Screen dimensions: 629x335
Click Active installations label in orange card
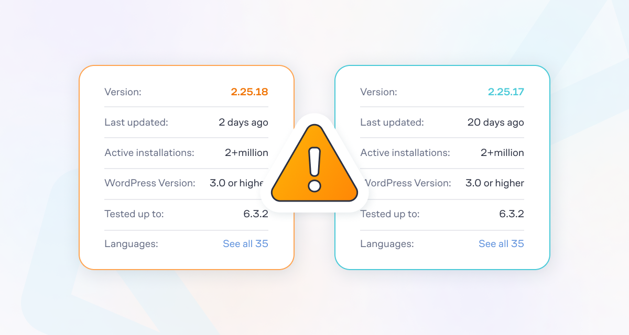pyautogui.click(x=149, y=153)
